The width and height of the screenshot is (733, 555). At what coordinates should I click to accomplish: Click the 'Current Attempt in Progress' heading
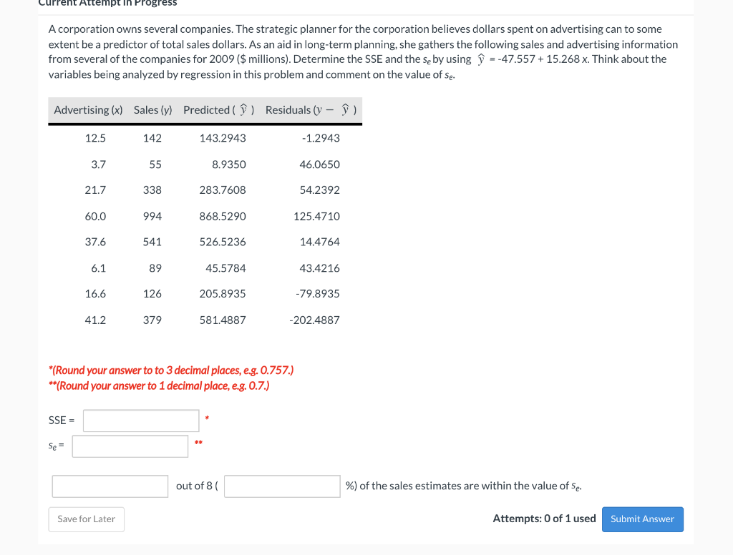coord(107,3)
